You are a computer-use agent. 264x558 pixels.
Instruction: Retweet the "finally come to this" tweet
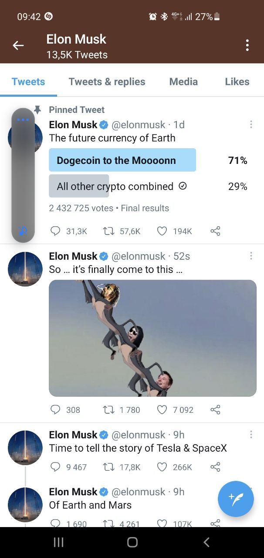point(107,410)
